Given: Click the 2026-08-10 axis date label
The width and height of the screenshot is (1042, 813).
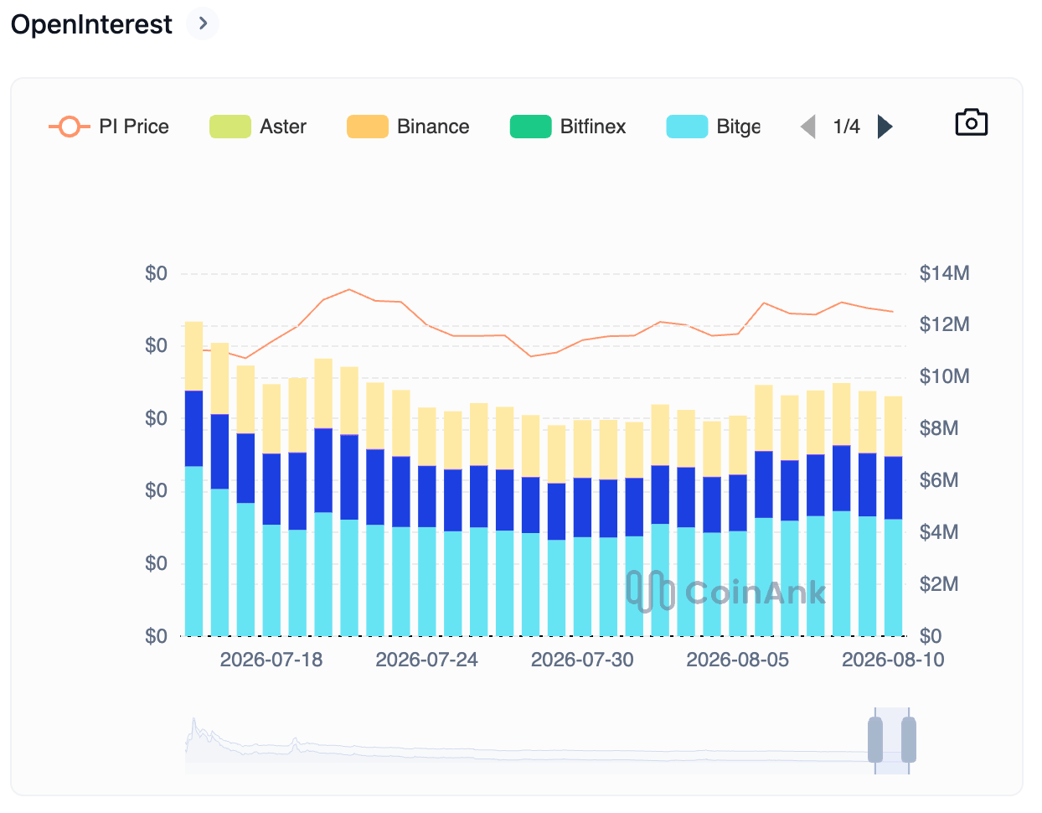Looking at the screenshot, I should pyautogui.click(x=893, y=660).
